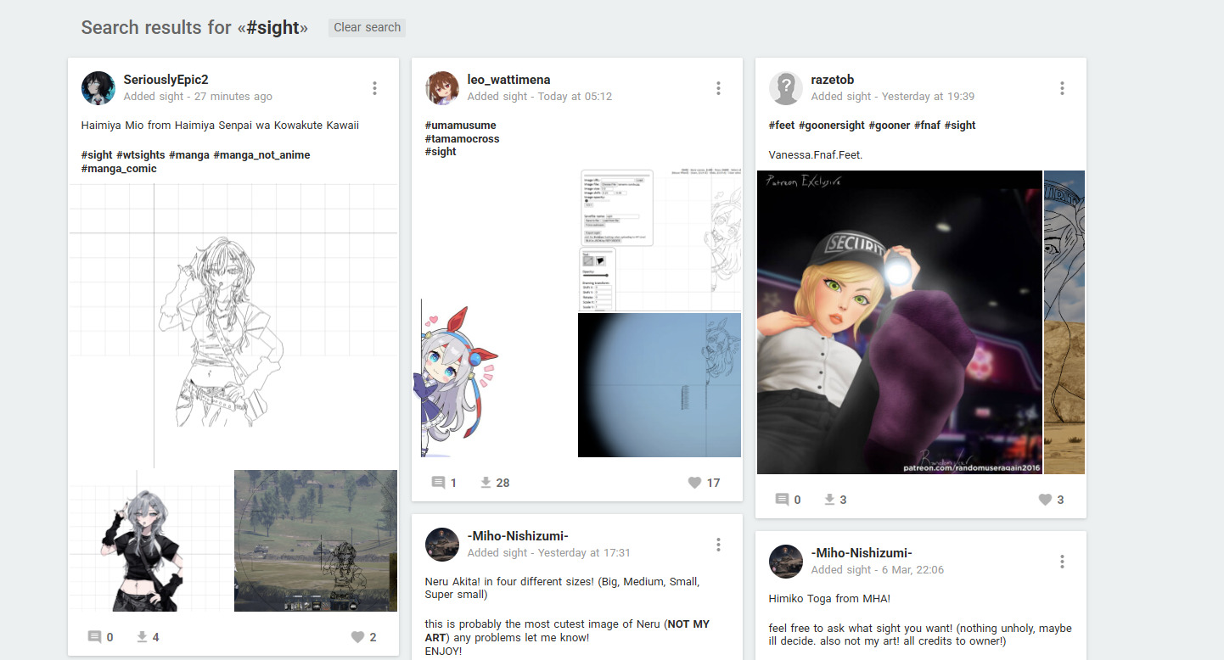The height and width of the screenshot is (660, 1224).
Task: Open more options menu on SeriouslyEpic2's post
Action: coord(374,88)
